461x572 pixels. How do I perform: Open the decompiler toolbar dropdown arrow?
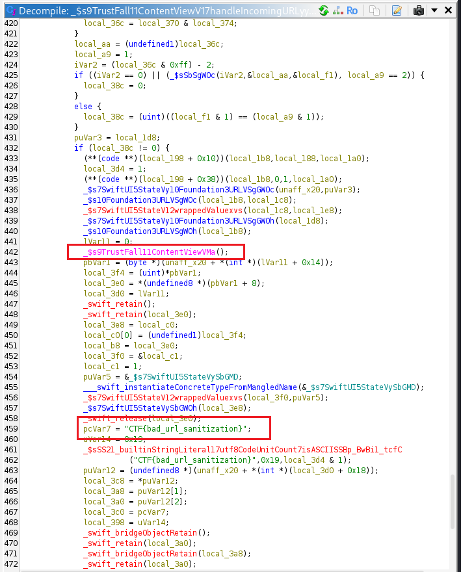[x=434, y=10]
